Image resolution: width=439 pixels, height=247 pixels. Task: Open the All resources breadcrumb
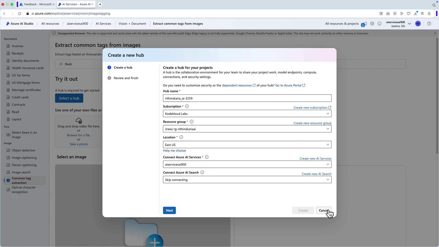click(x=50, y=24)
